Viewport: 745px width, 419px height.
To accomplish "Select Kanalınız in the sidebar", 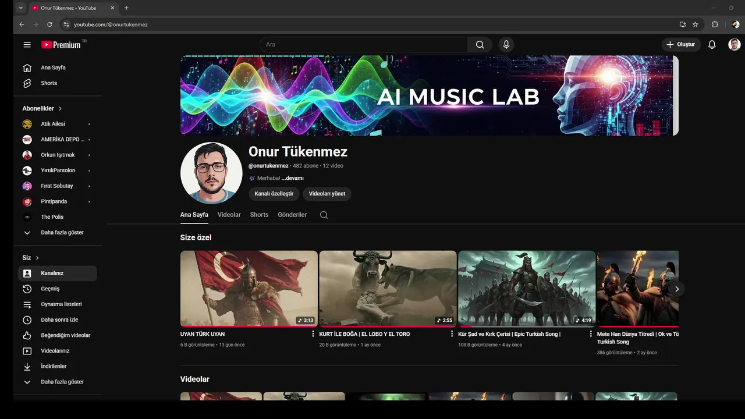I will [57, 273].
